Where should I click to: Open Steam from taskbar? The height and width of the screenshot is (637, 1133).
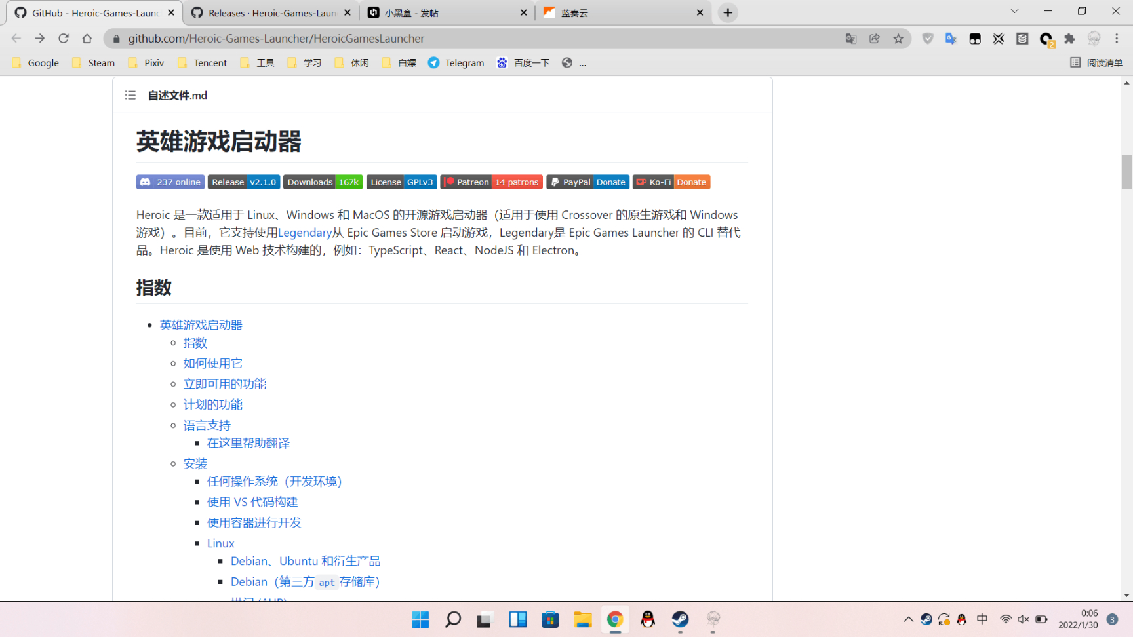(x=680, y=619)
